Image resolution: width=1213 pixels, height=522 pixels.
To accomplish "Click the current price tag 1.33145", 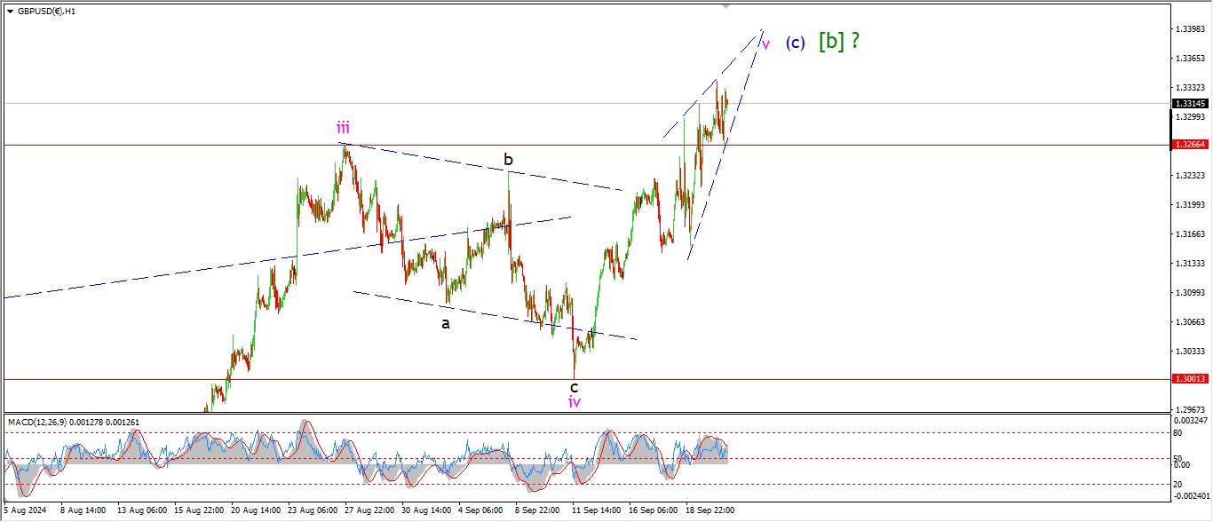I will point(1187,104).
